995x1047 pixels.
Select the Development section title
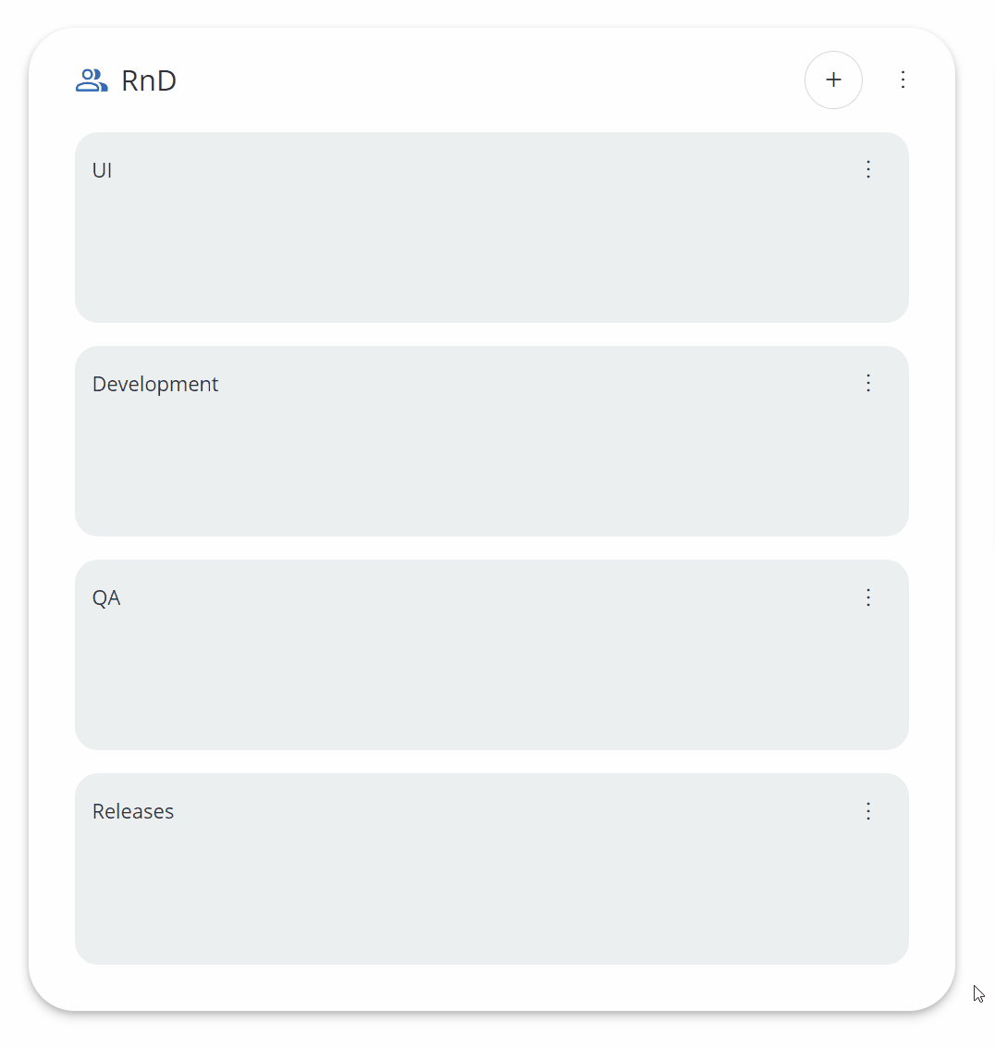click(155, 384)
